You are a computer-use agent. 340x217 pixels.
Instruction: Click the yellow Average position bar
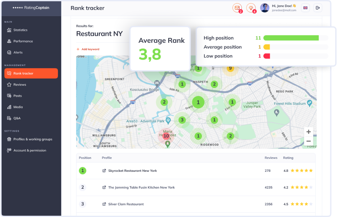click(266, 47)
